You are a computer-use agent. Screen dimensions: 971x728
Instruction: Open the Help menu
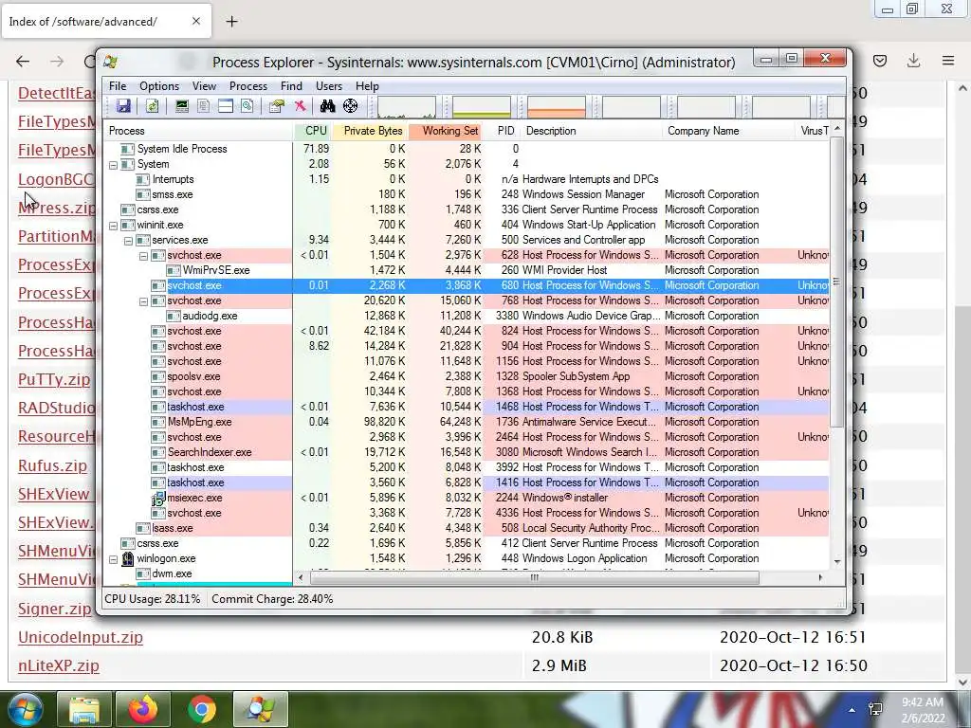tap(367, 86)
